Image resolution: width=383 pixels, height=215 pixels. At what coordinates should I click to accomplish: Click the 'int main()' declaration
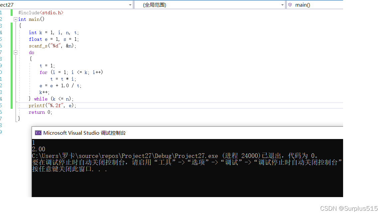click(31, 19)
